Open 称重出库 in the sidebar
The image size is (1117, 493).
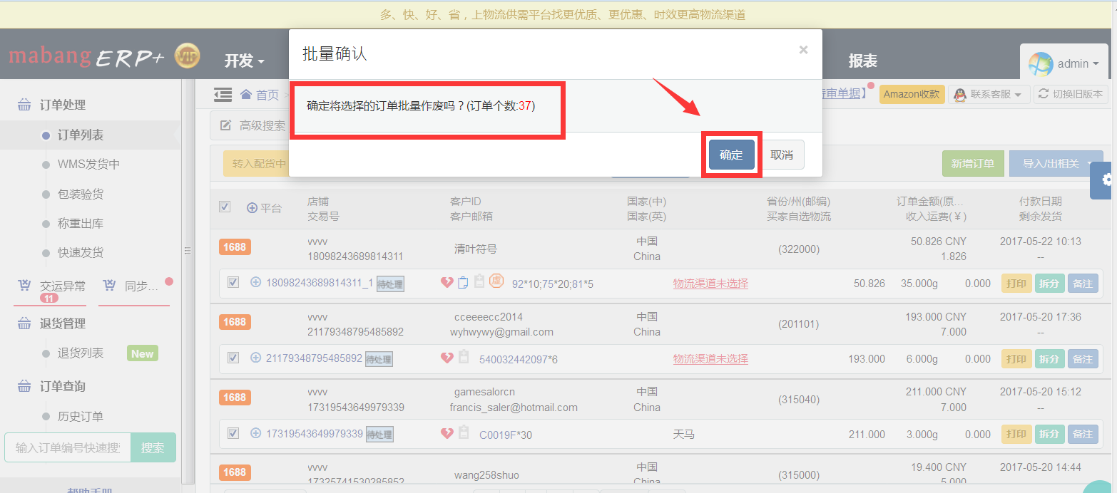[81, 223]
